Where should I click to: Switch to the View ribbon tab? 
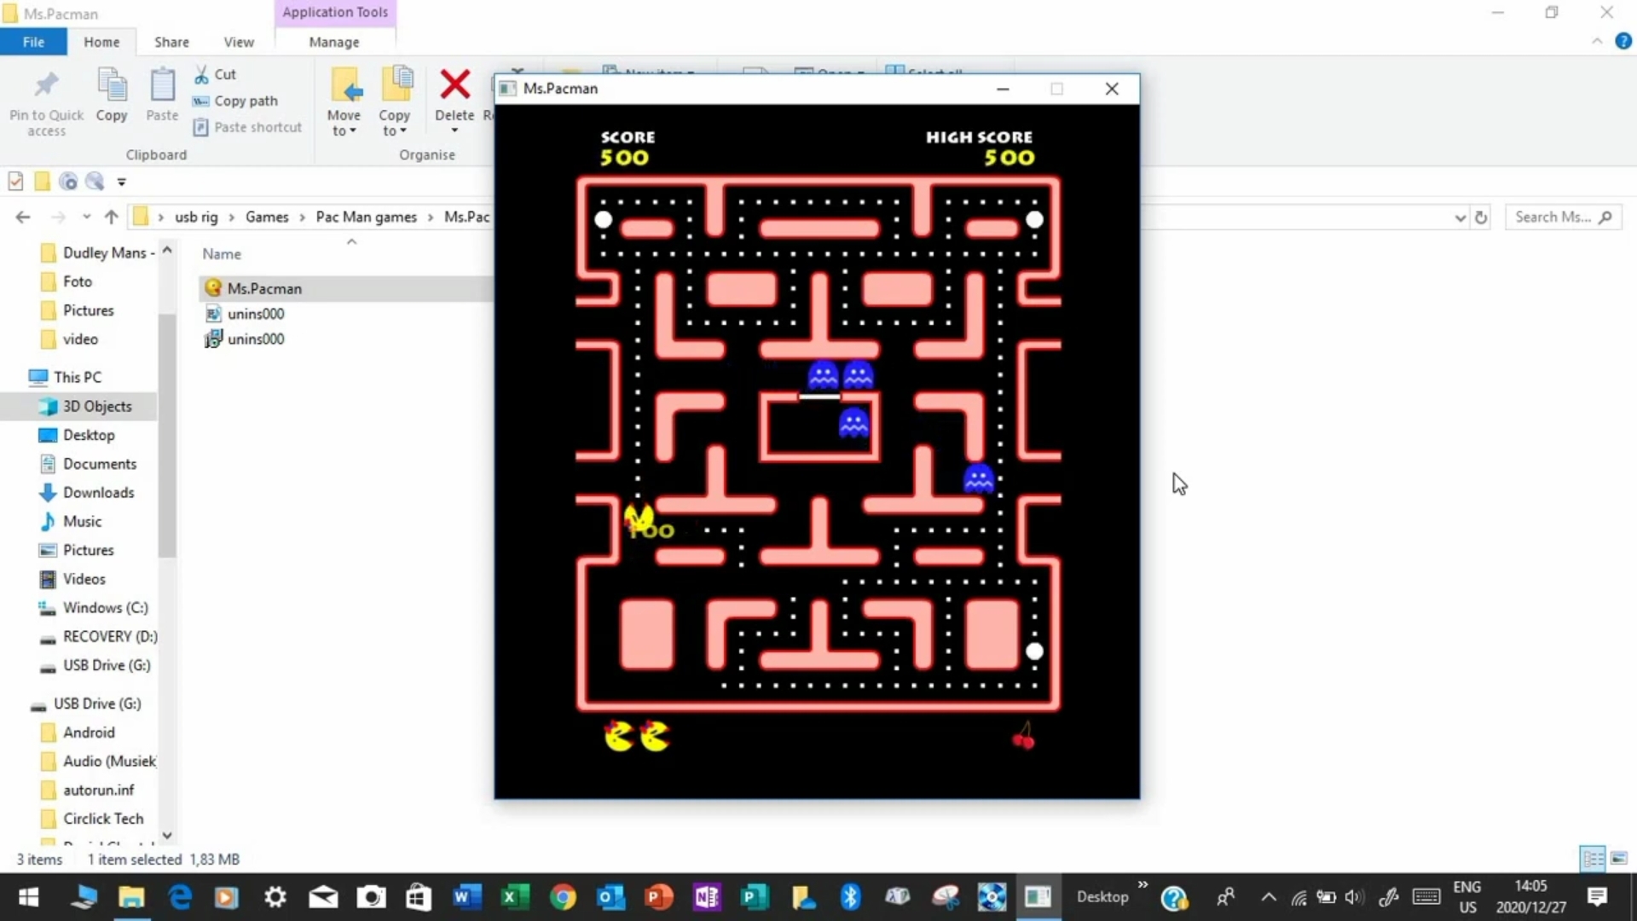[239, 42]
